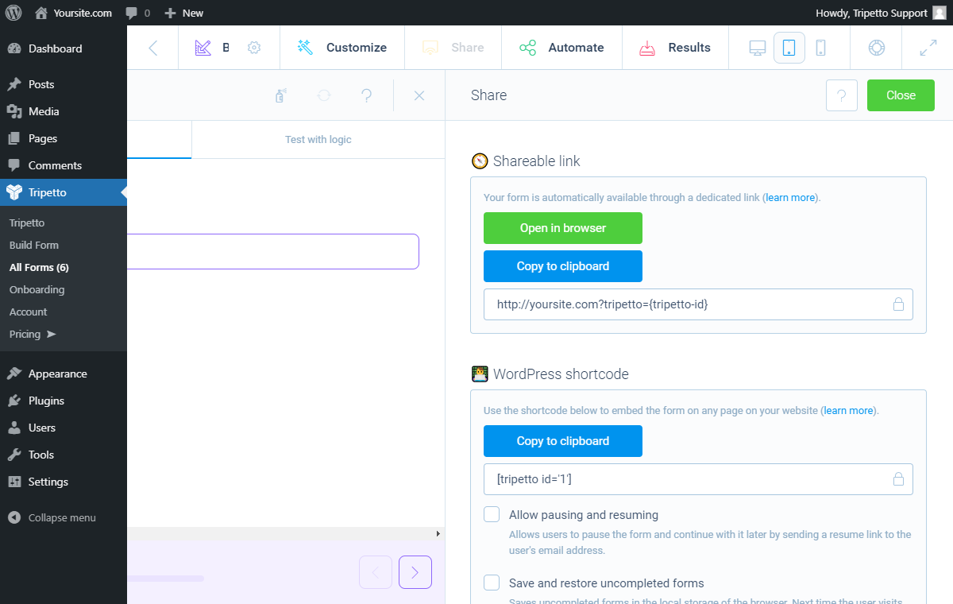The image size is (953, 604).
Task: Click the spray-can clear icon in preview bar
Action: point(280,95)
